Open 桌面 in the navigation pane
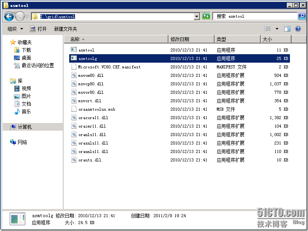This screenshot has height=231, width=308. [23, 58]
